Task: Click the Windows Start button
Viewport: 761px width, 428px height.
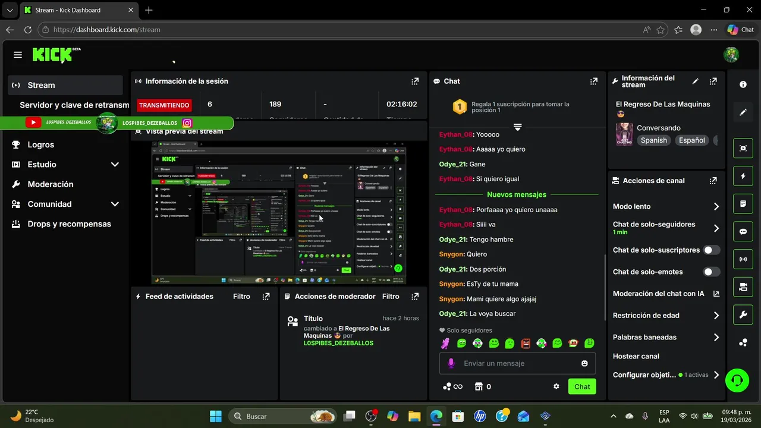Action: 216,416
